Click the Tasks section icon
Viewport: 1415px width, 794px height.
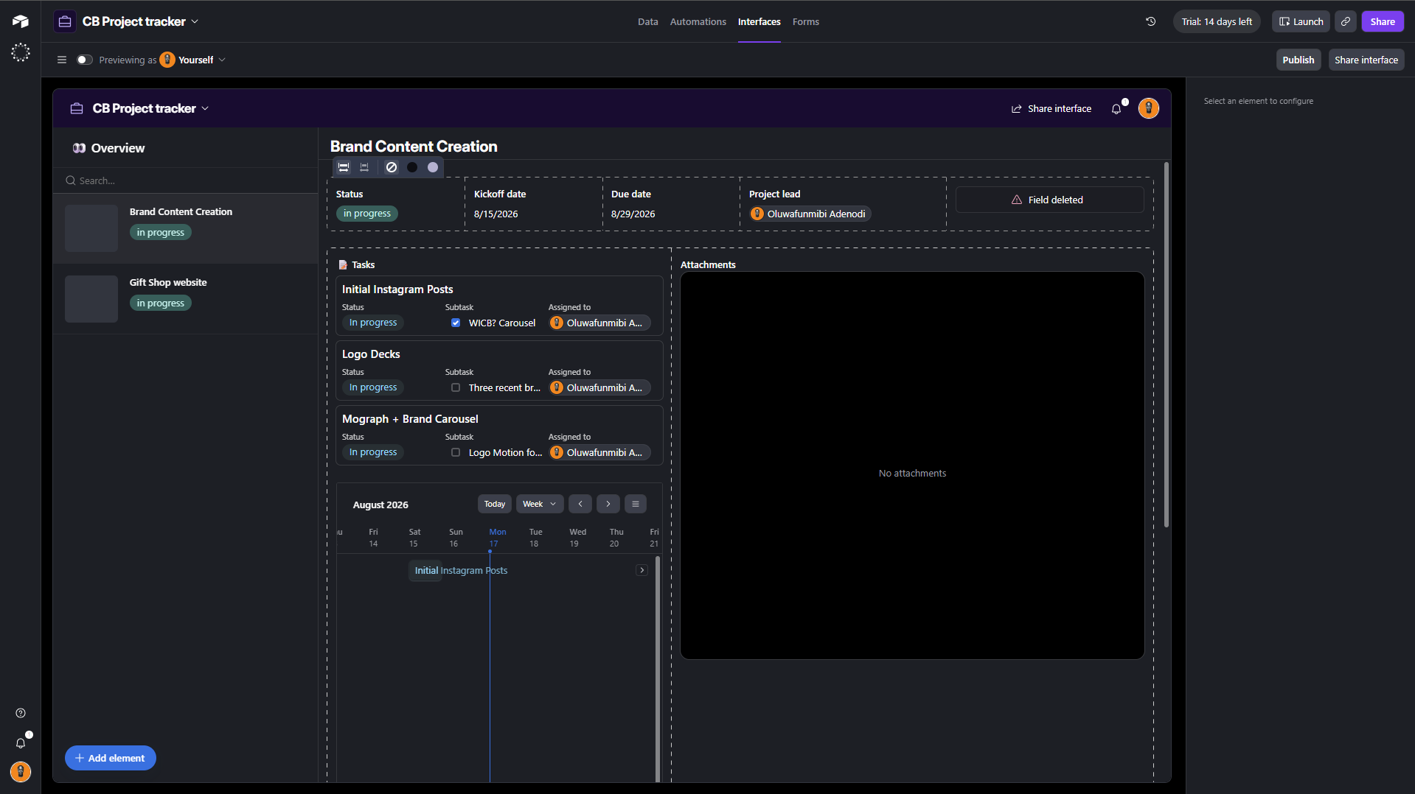point(343,264)
